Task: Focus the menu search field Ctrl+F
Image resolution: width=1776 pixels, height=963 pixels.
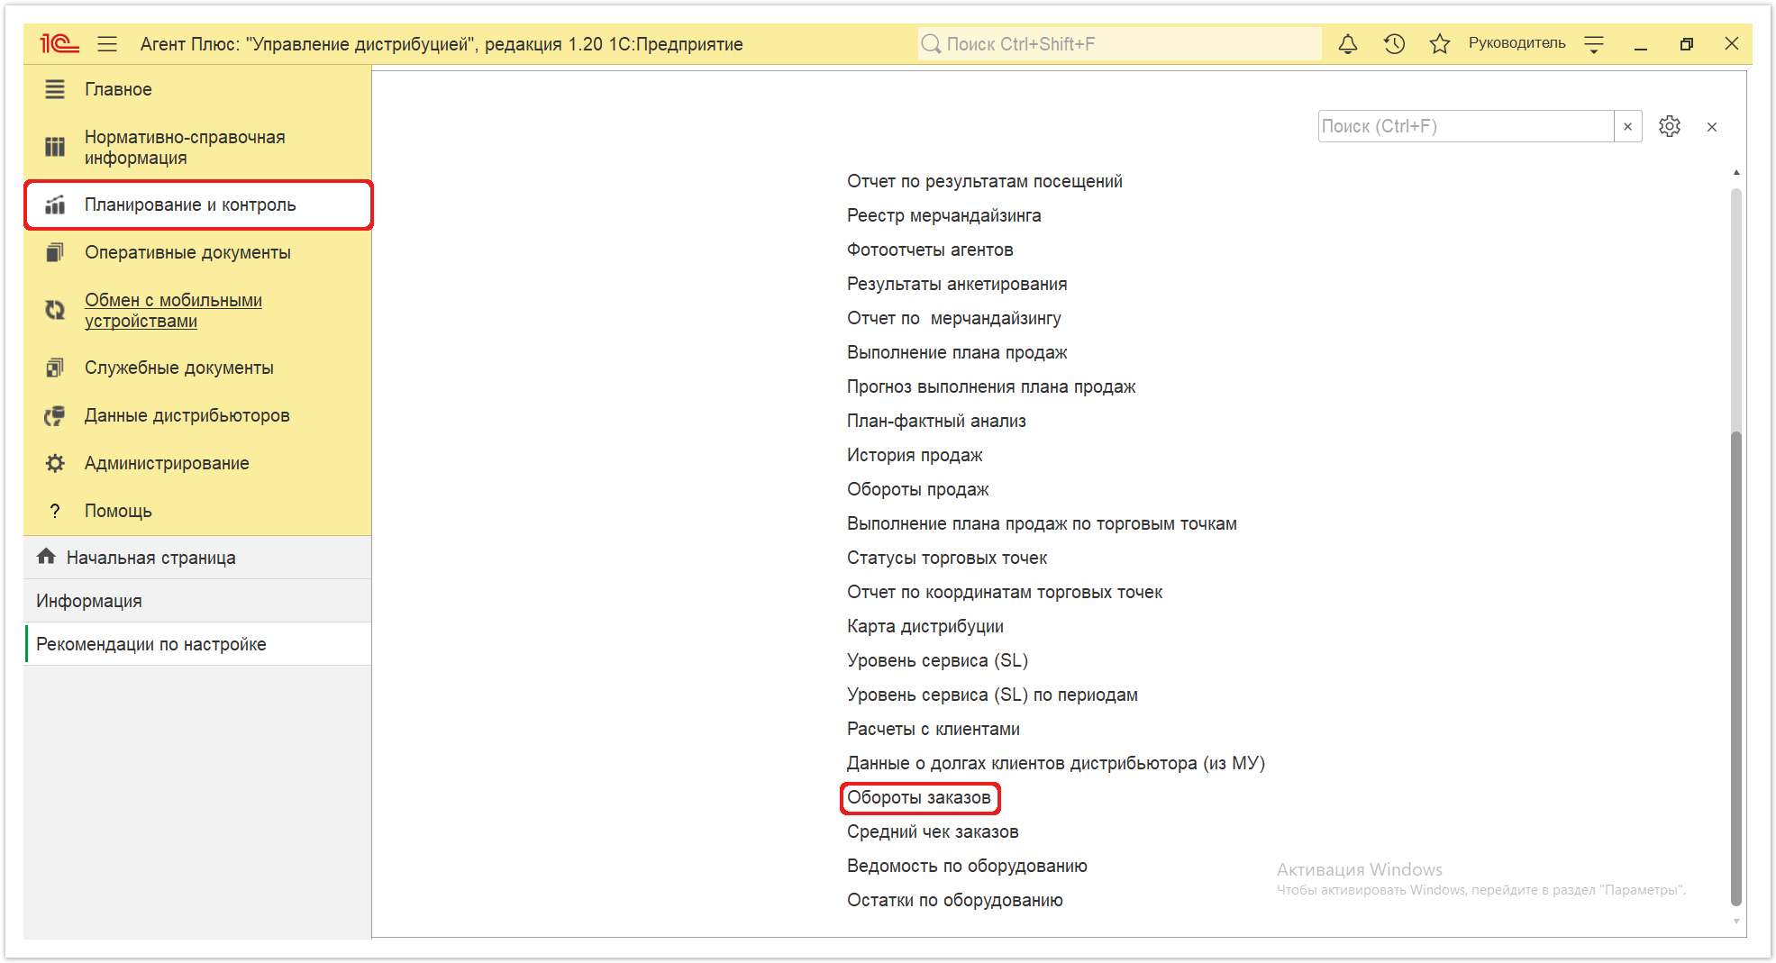Action: click(x=1465, y=126)
